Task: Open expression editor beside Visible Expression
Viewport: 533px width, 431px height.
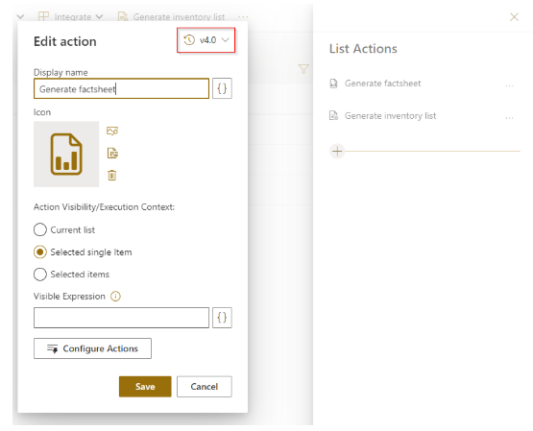Action: [222, 318]
